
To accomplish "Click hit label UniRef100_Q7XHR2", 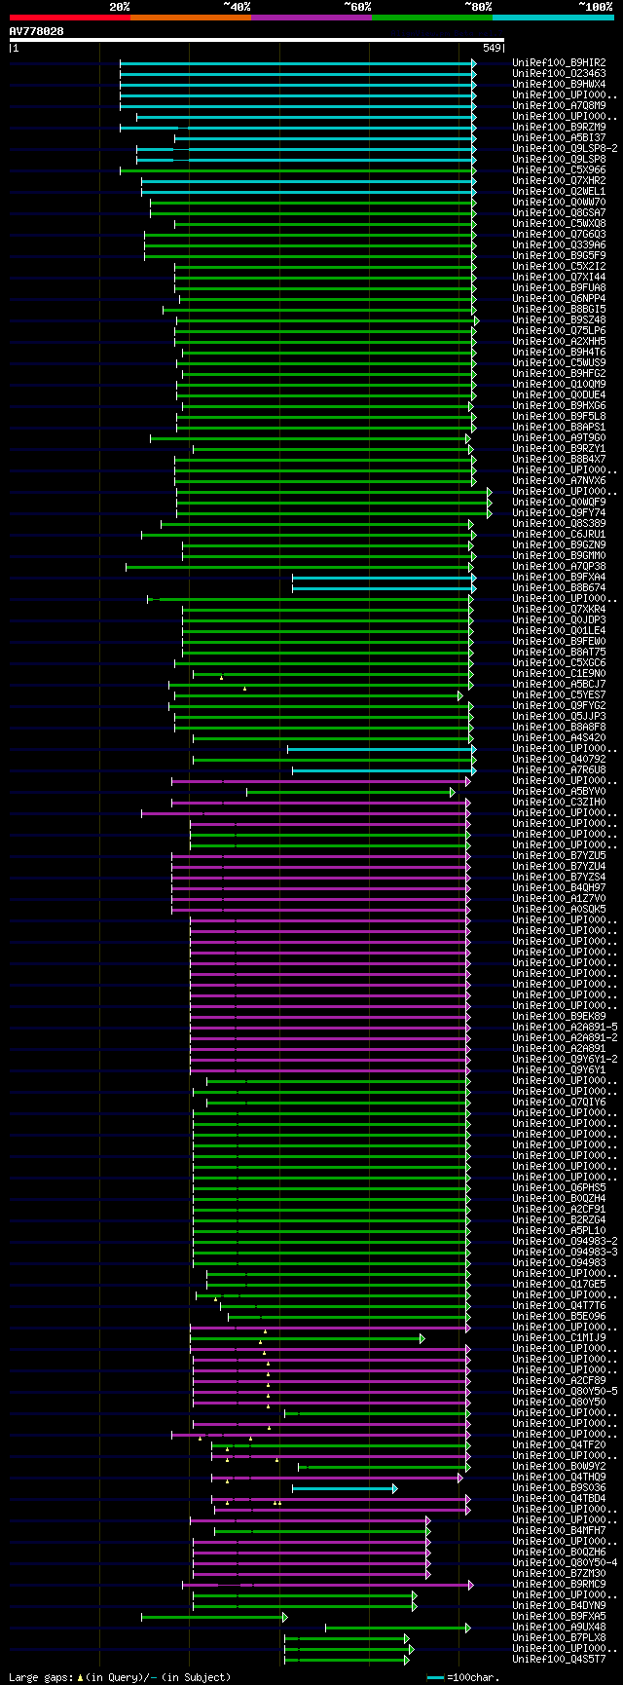I will [x=559, y=181].
